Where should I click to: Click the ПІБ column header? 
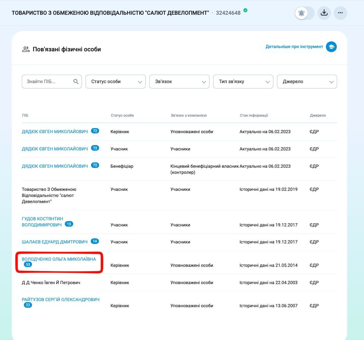pos(25,116)
